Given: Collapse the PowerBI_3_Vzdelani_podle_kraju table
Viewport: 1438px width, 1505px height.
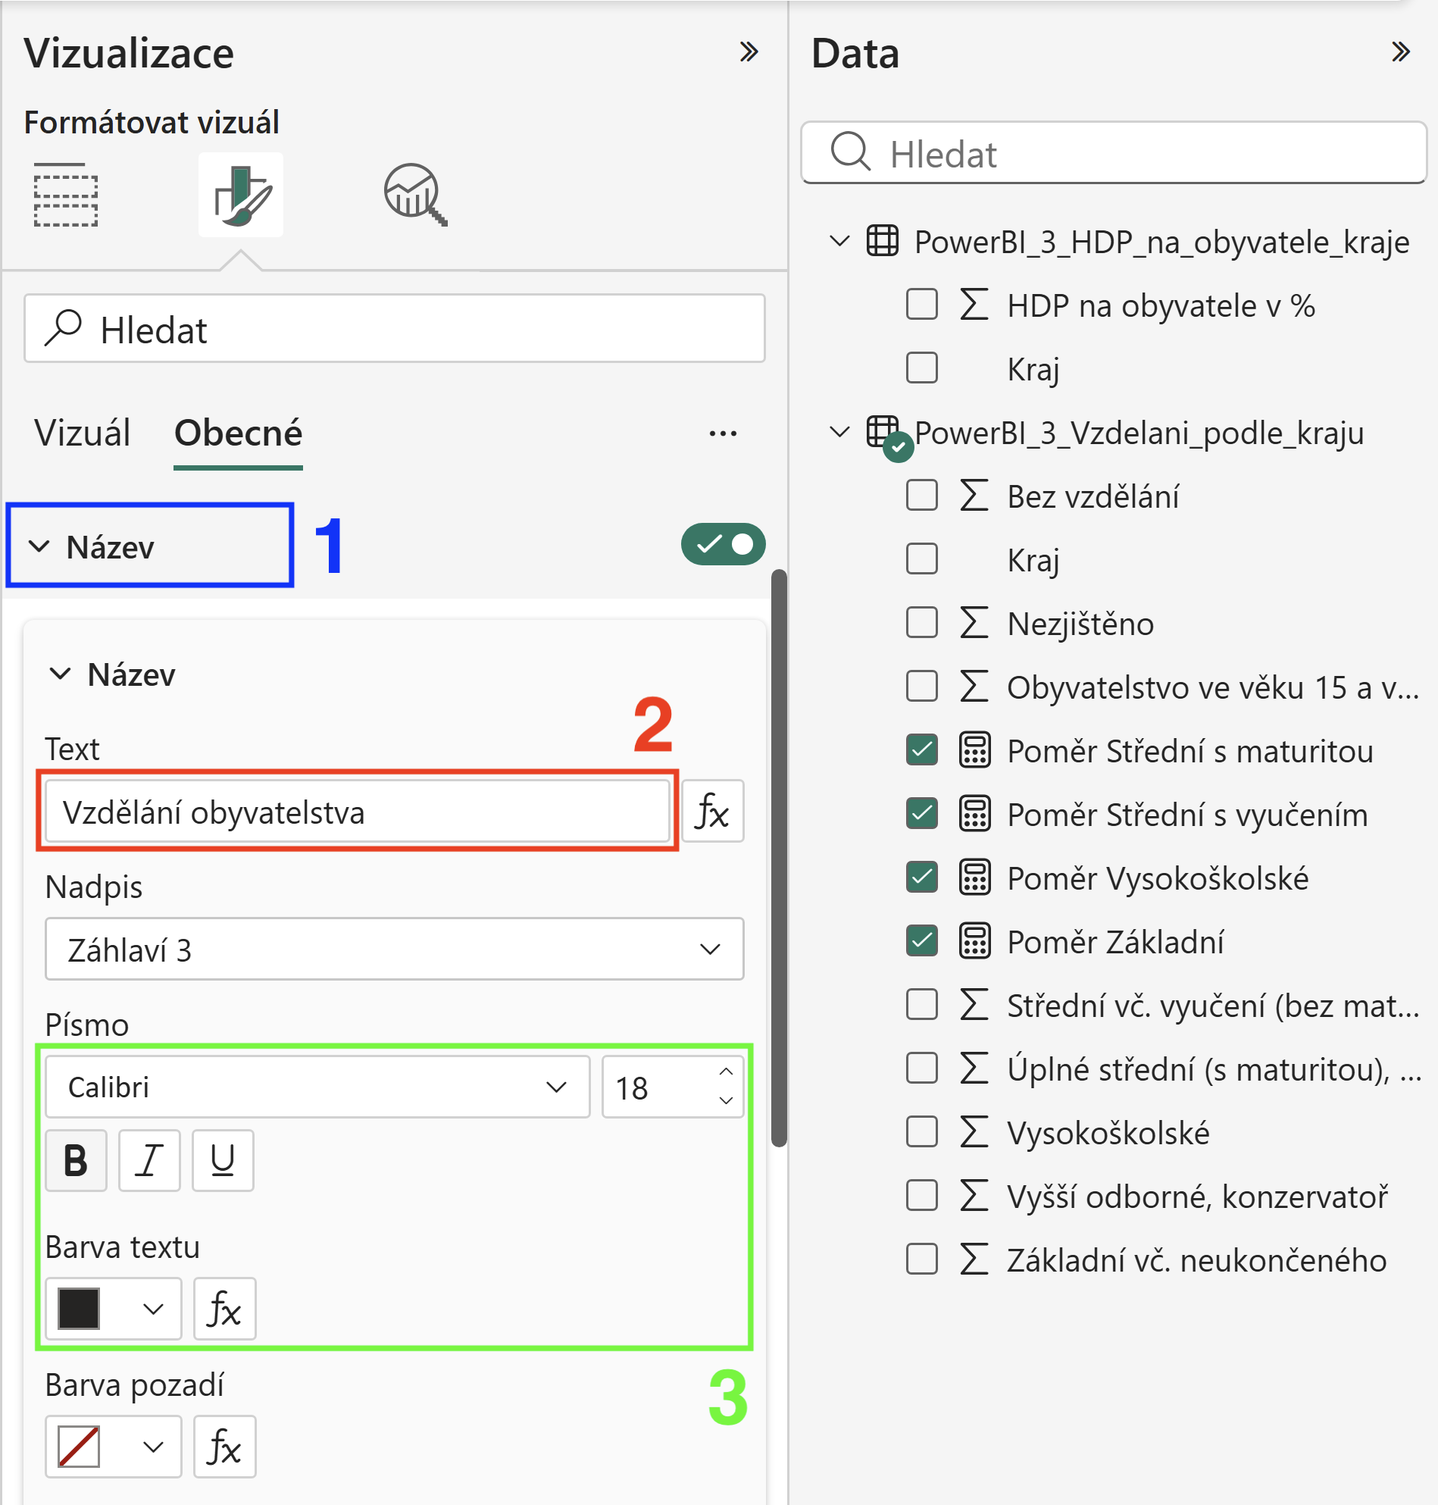Looking at the screenshot, I should coord(839,432).
